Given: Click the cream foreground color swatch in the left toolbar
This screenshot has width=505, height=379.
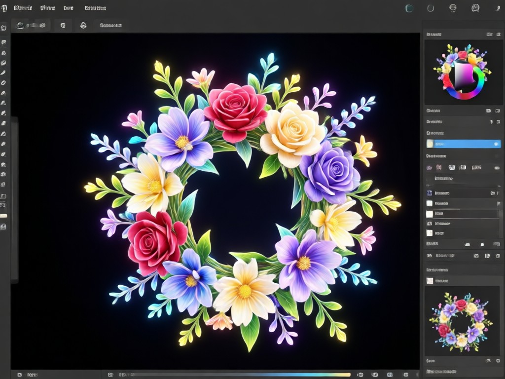Looking at the screenshot, I should click(3, 216).
